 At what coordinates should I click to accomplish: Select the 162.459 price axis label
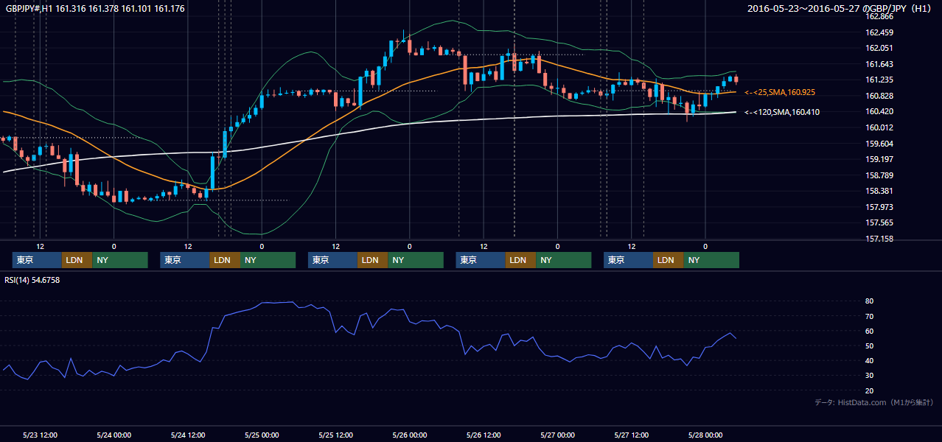[x=879, y=32]
